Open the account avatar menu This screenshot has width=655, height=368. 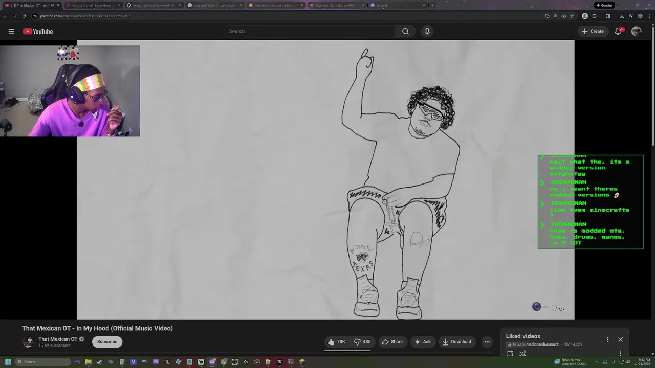click(636, 31)
